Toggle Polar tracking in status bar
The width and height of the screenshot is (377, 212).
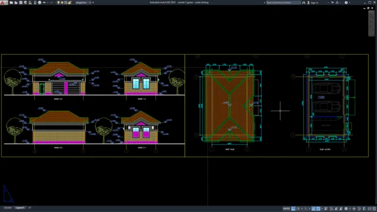pos(298,208)
